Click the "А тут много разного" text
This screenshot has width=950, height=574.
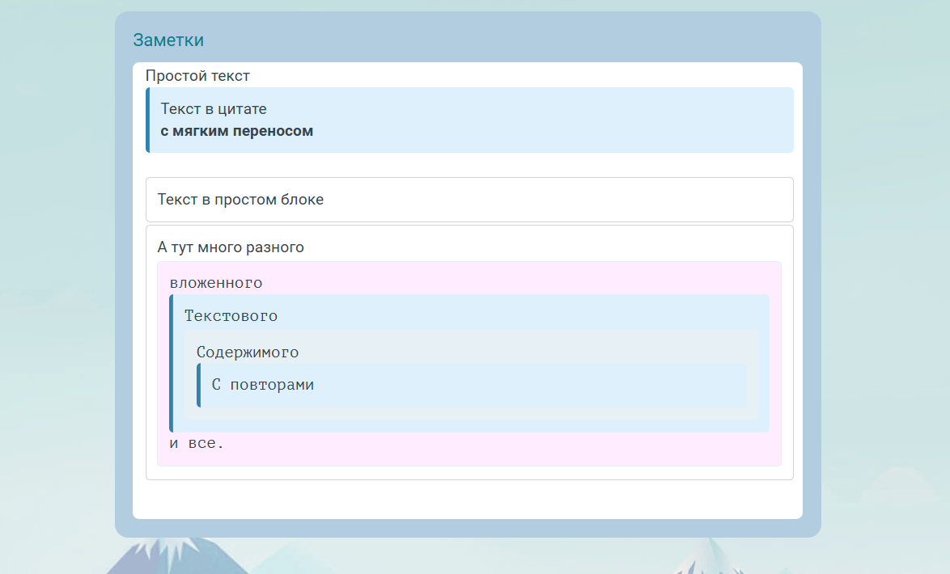(231, 247)
